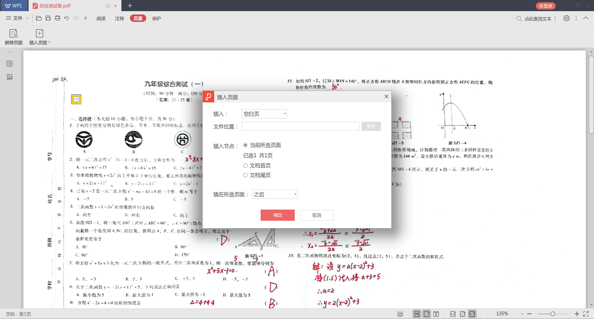Switch to the 保护 tab
This screenshot has width=594, height=319.
156,19
